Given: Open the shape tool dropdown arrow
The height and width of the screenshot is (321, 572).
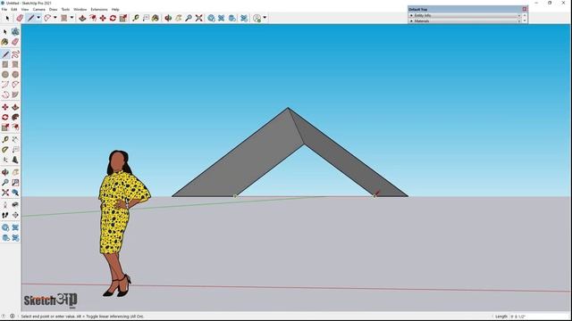Looking at the screenshot, I should (71, 18).
